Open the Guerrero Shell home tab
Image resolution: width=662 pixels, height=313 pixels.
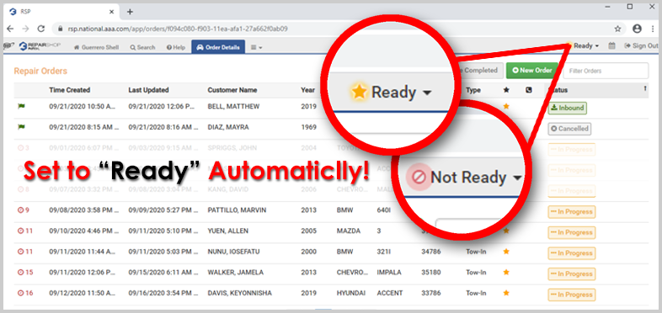click(96, 47)
